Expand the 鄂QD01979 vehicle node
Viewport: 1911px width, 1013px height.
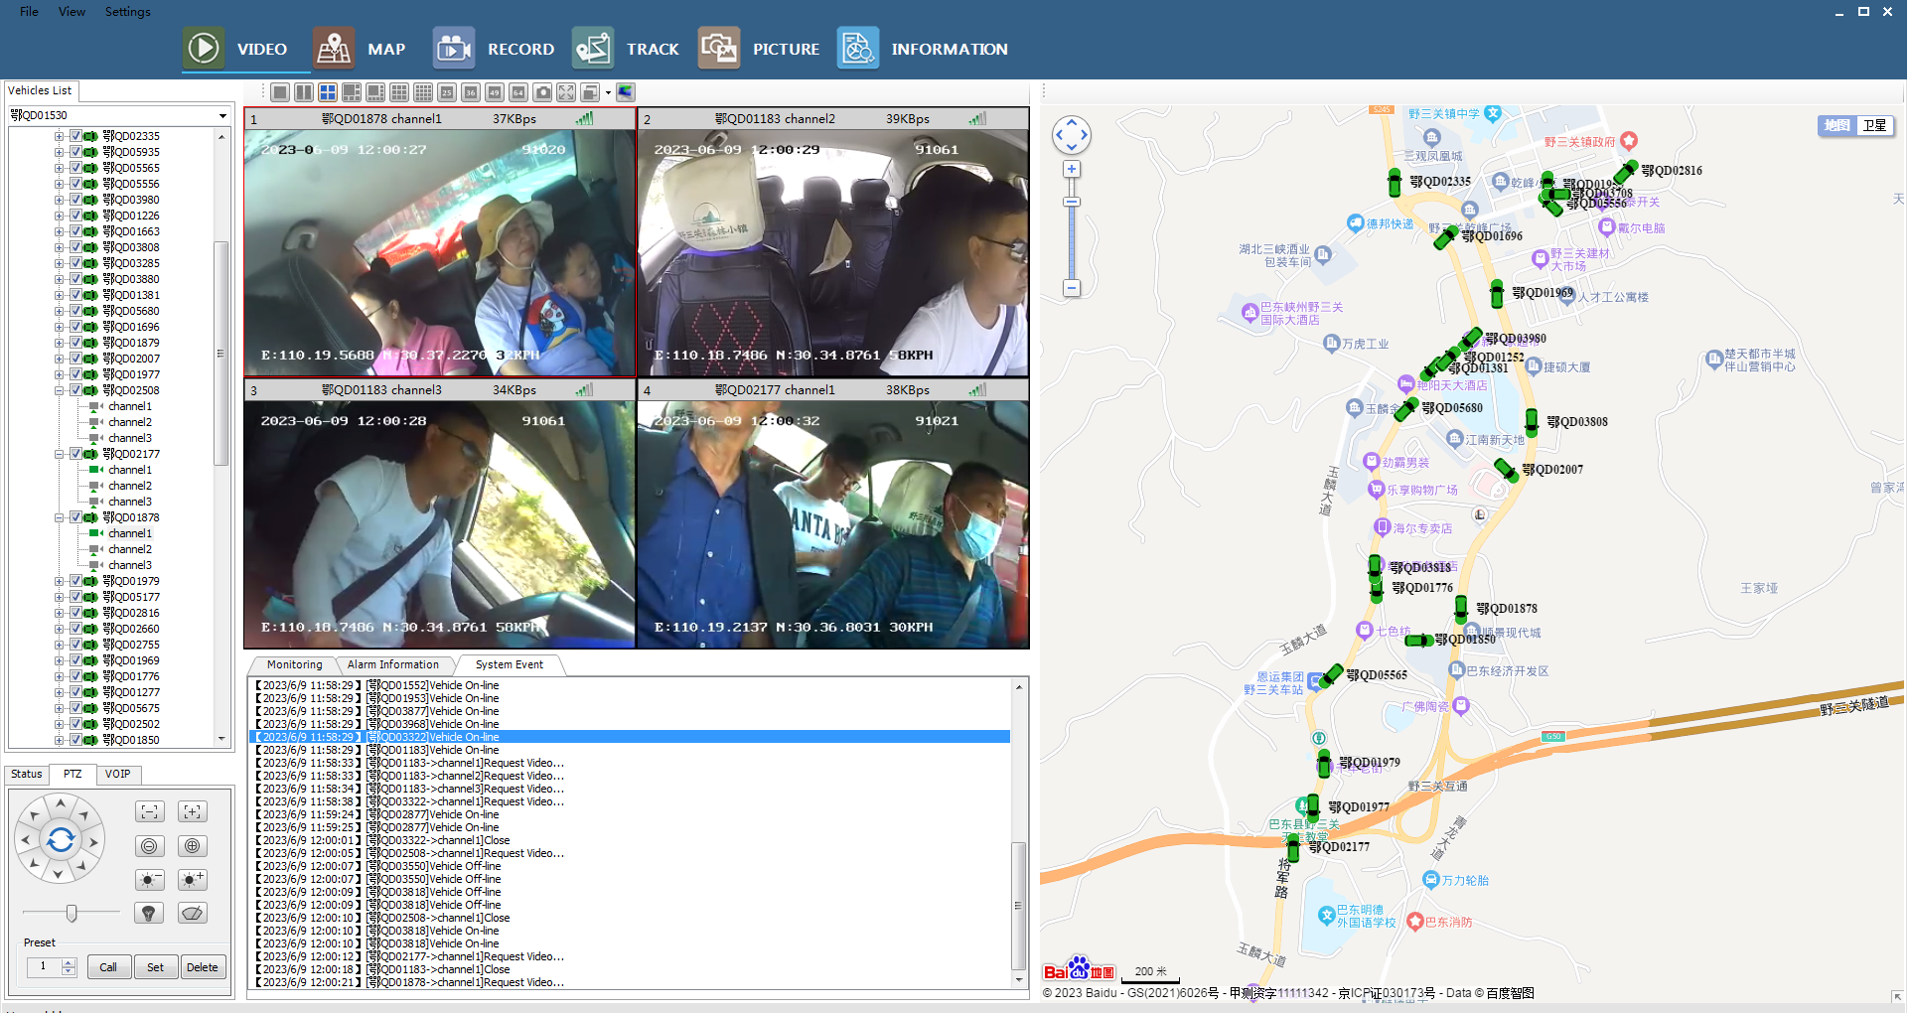pyautogui.click(x=59, y=581)
